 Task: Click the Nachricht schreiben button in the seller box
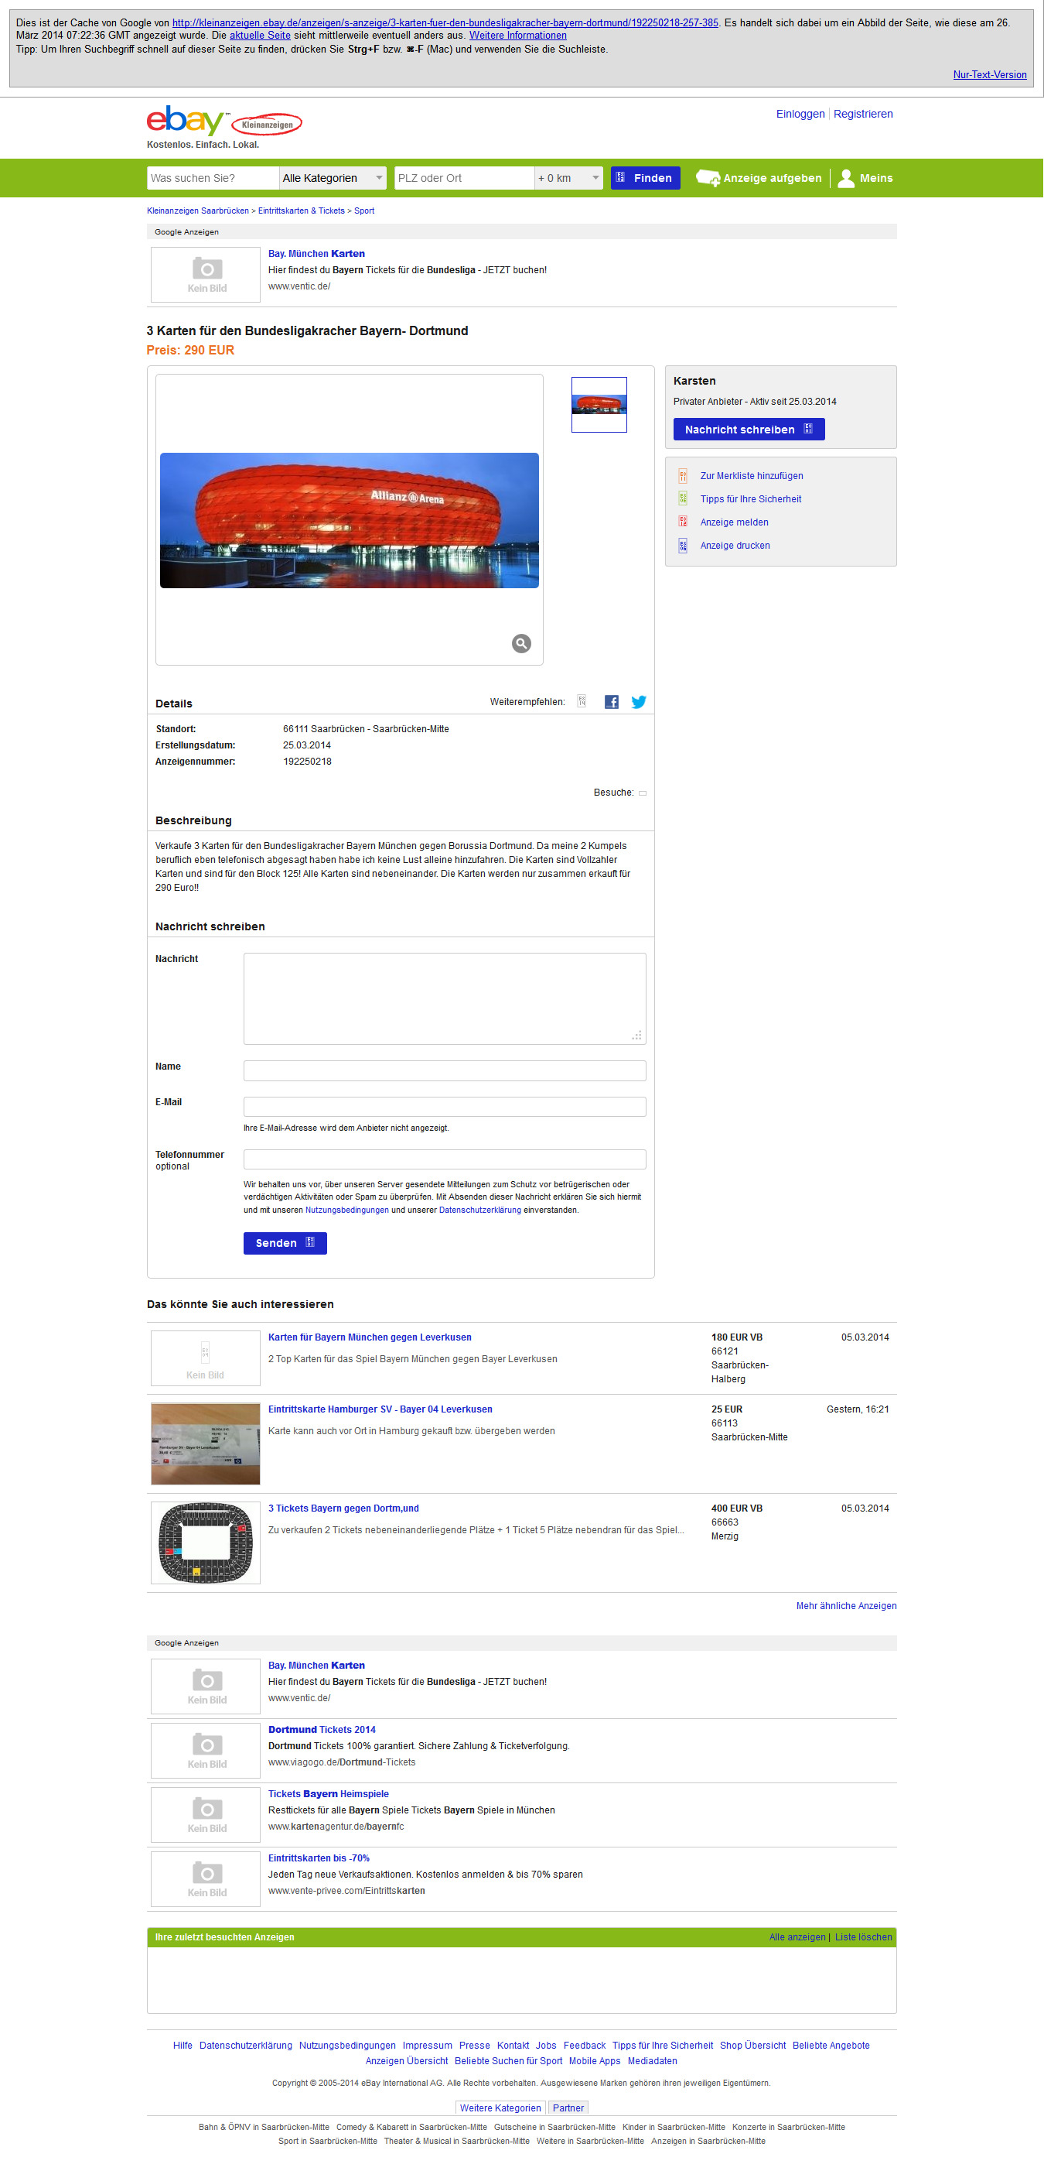click(x=749, y=430)
